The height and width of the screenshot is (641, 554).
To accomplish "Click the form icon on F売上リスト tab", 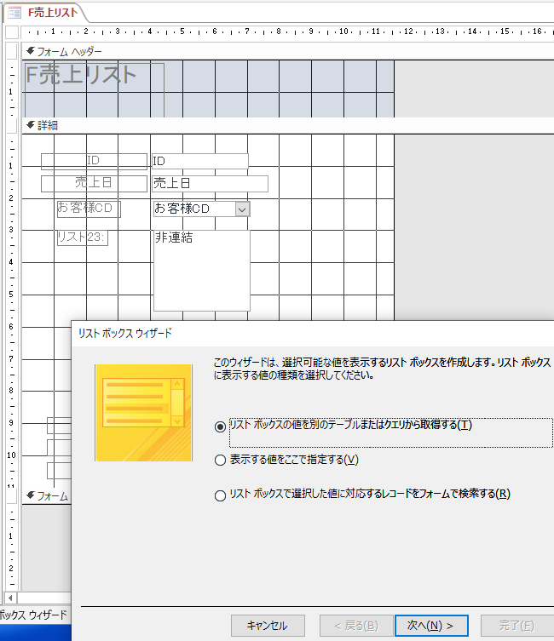I will coord(14,12).
